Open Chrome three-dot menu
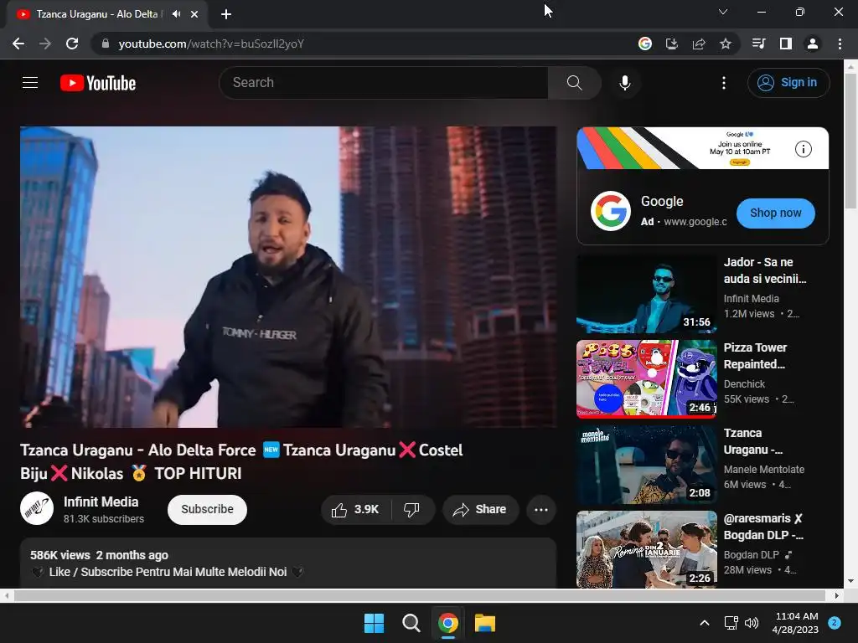The width and height of the screenshot is (858, 643). pos(840,44)
